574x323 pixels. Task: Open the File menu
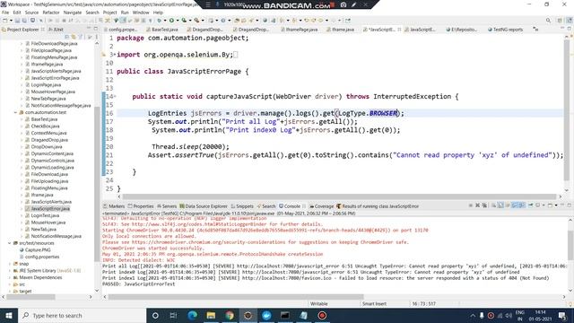click(x=5, y=13)
